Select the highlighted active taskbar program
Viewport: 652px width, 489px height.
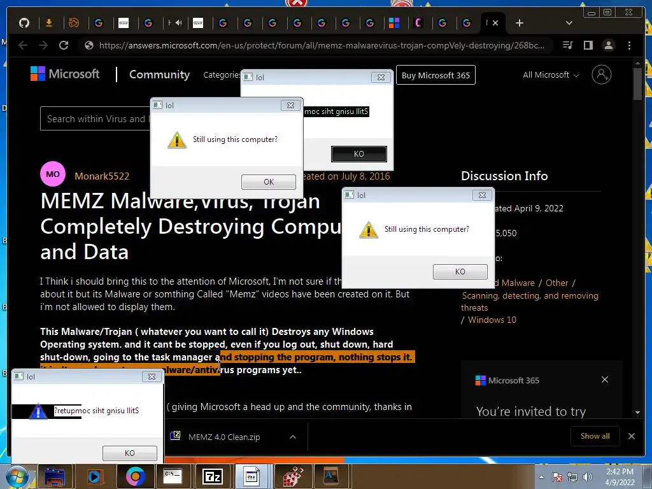coord(252,476)
